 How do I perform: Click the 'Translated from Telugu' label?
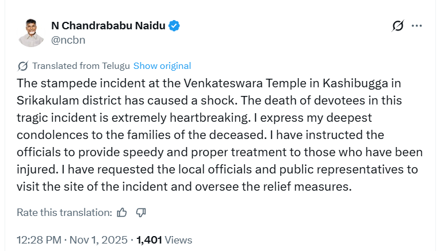click(x=81, y=66)
